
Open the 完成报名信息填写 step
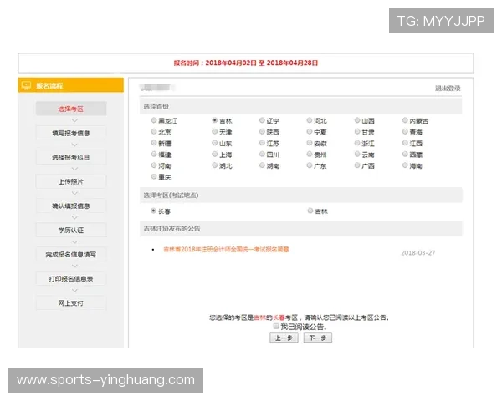tap(71, 255)
